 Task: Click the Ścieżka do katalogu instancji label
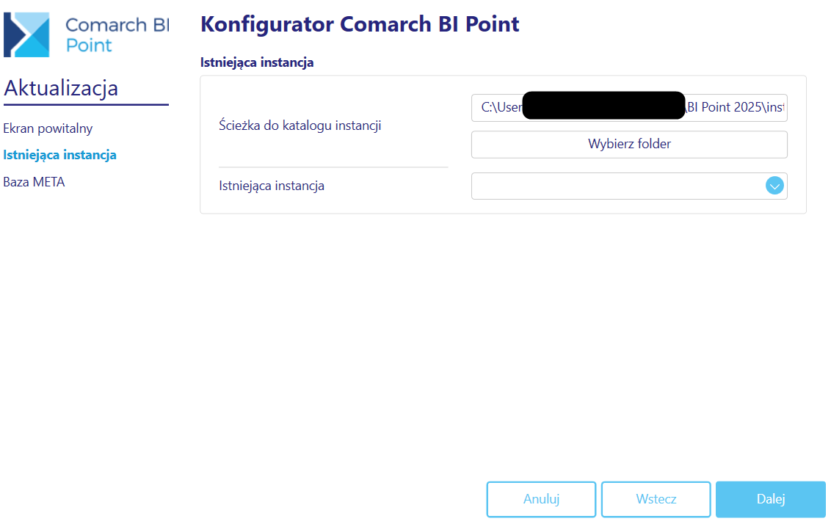click(300, 125)
